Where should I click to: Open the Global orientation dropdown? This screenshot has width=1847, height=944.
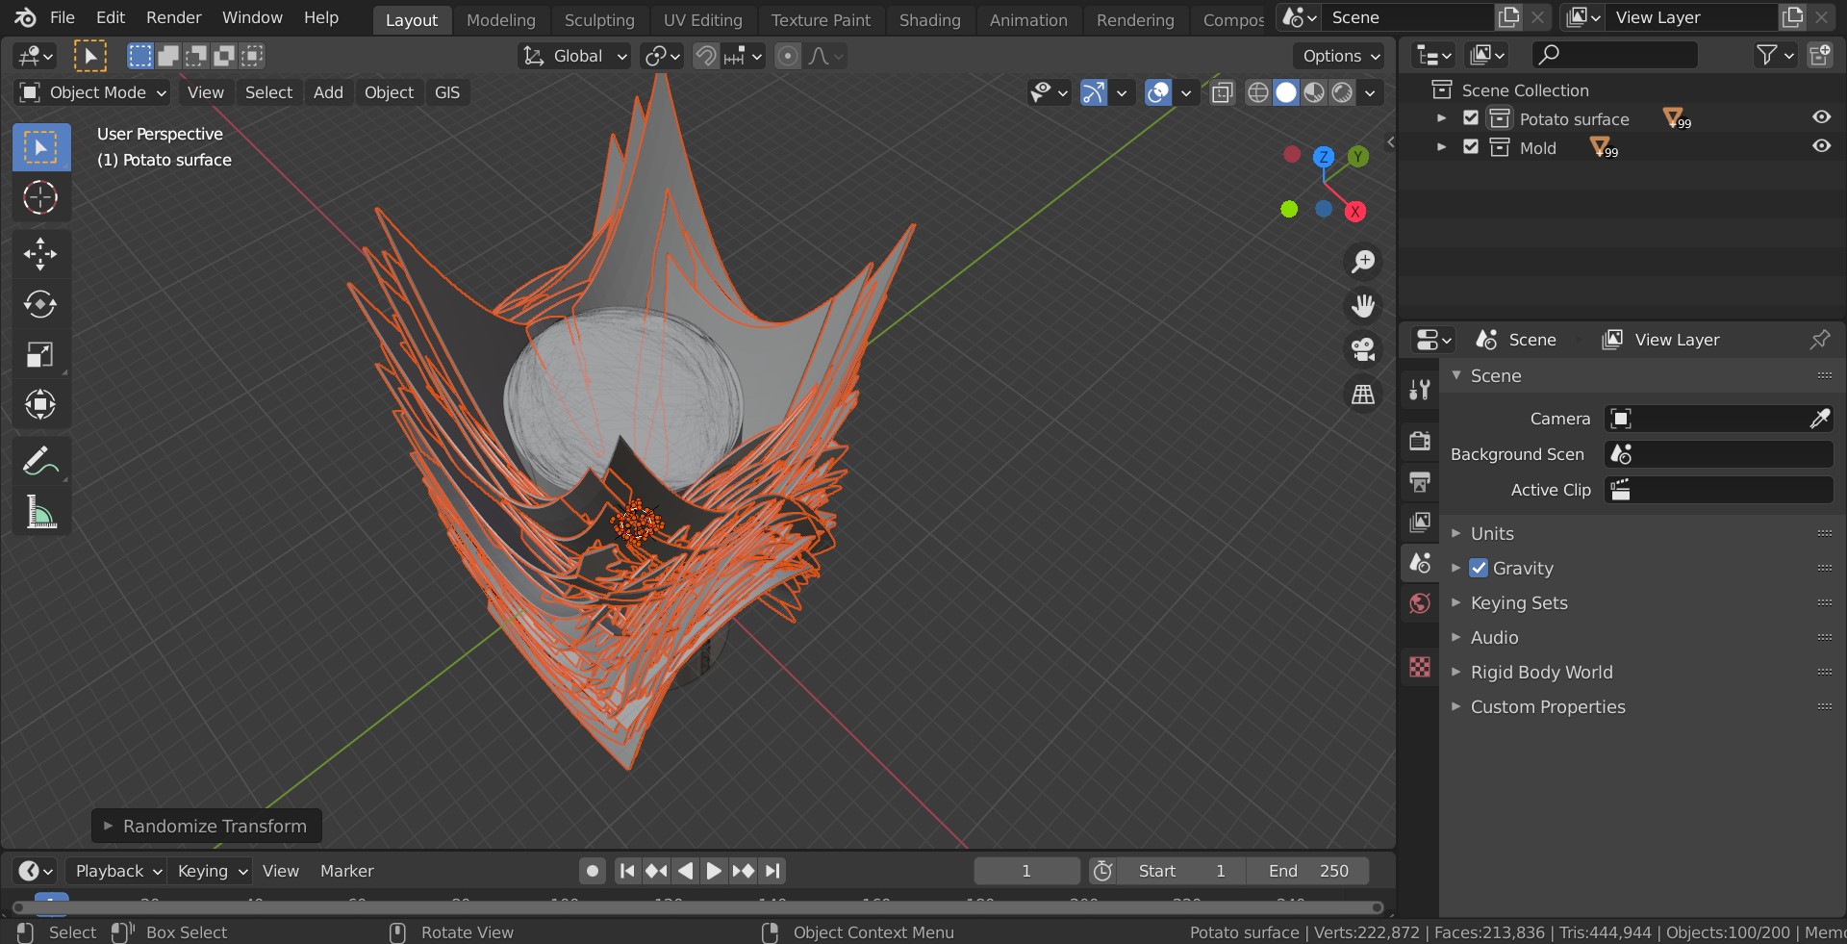(575, 57)
